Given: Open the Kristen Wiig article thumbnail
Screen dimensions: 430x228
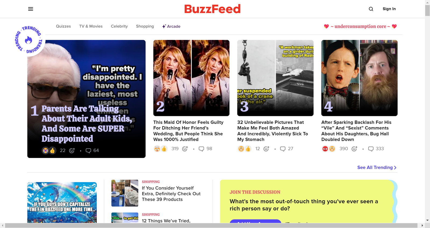Looking at the screenshot, I should [x=191, y=78].
